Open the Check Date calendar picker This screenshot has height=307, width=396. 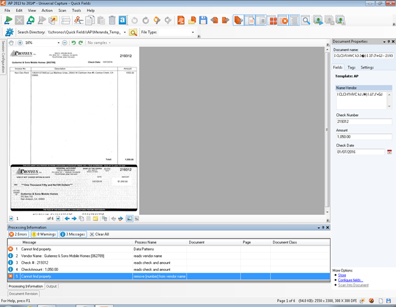point(390,152)
